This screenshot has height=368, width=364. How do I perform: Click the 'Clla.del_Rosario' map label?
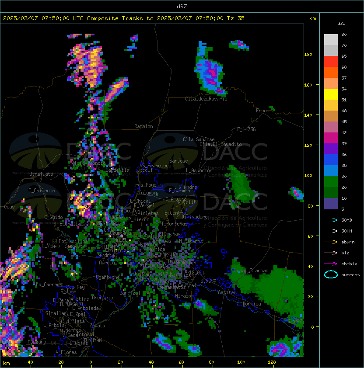click(206, 99)
